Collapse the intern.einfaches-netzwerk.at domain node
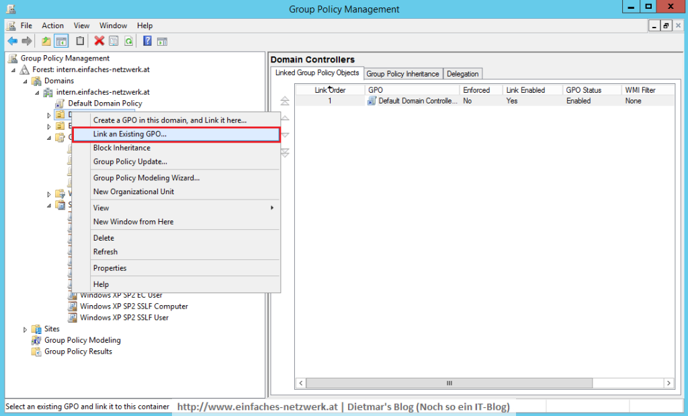The height and width of the screenshot is (416, 688). [x=37, y=93]
